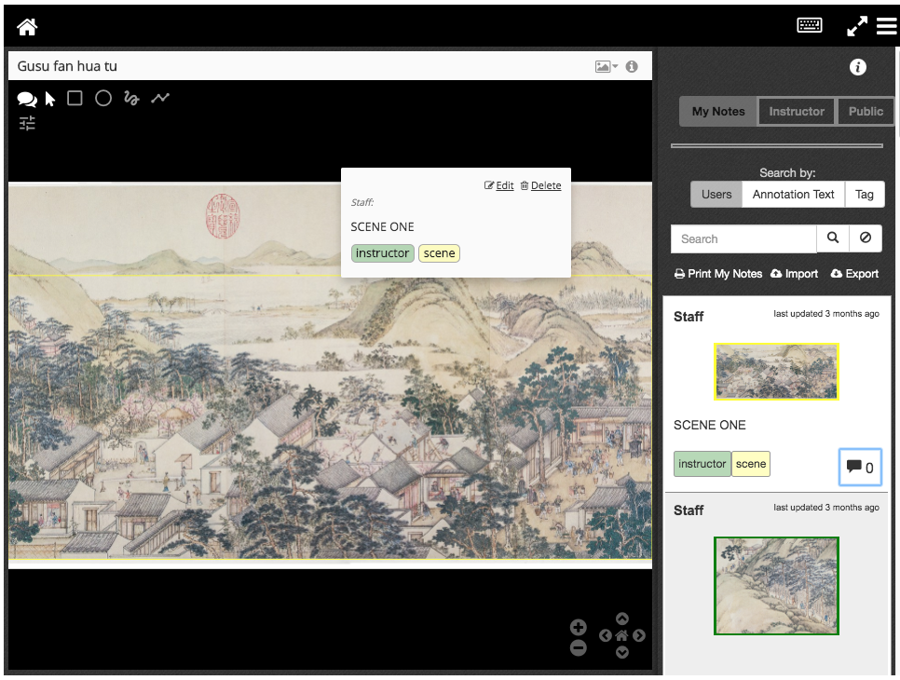
Task: Open image adjustment sliders settings
Action: [27, 123]
